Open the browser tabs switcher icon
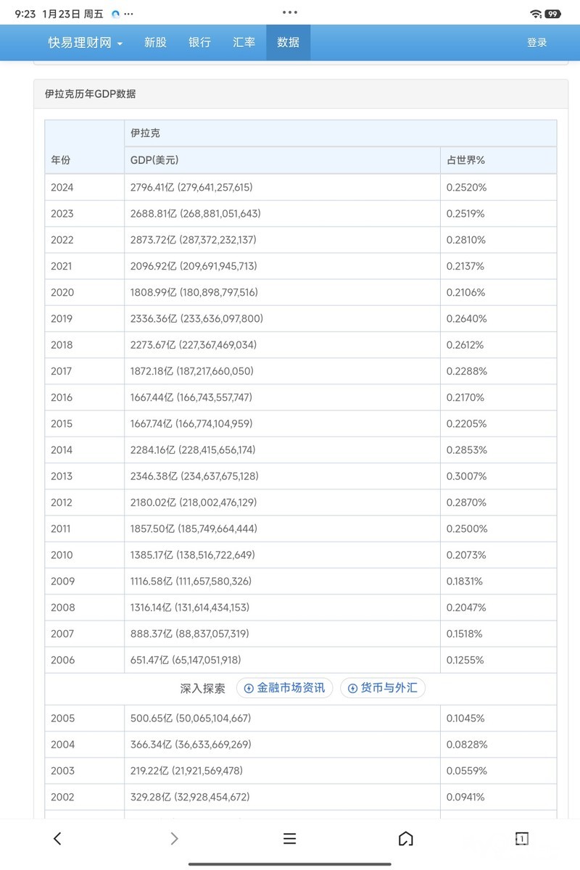Viewport: 580px width, 870px height. coord(521,839)
